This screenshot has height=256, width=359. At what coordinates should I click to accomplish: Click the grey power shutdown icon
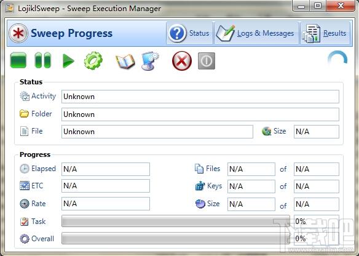click(207, 61)
